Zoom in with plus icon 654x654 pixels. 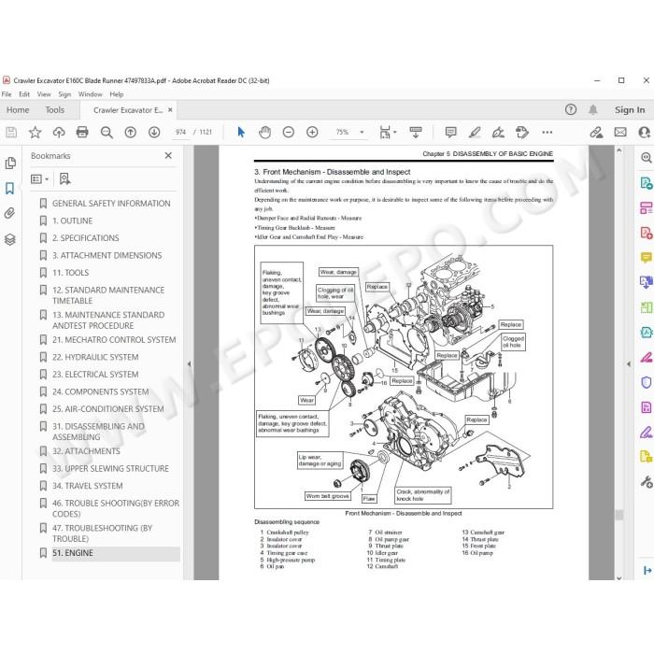[x=312, y=133]
